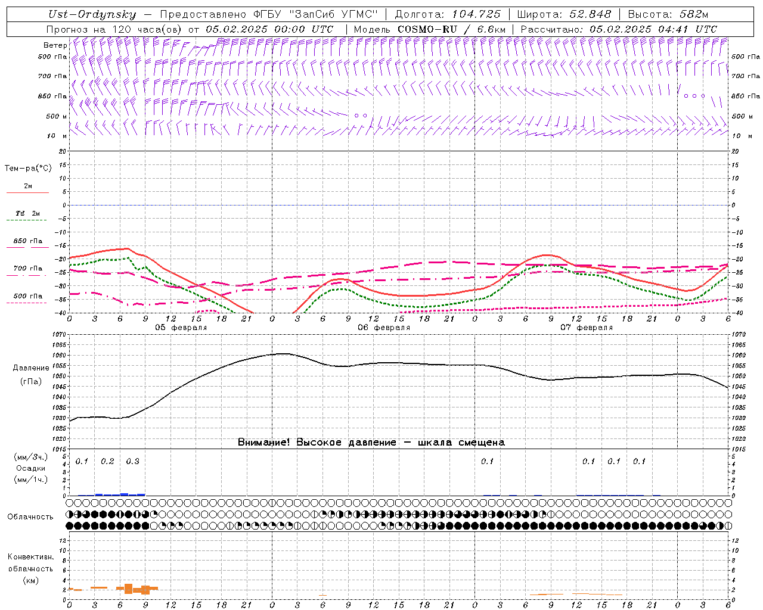Select the 06 февраля date label
The height and width of the screenshot is (610, 763).
point(383,328)
